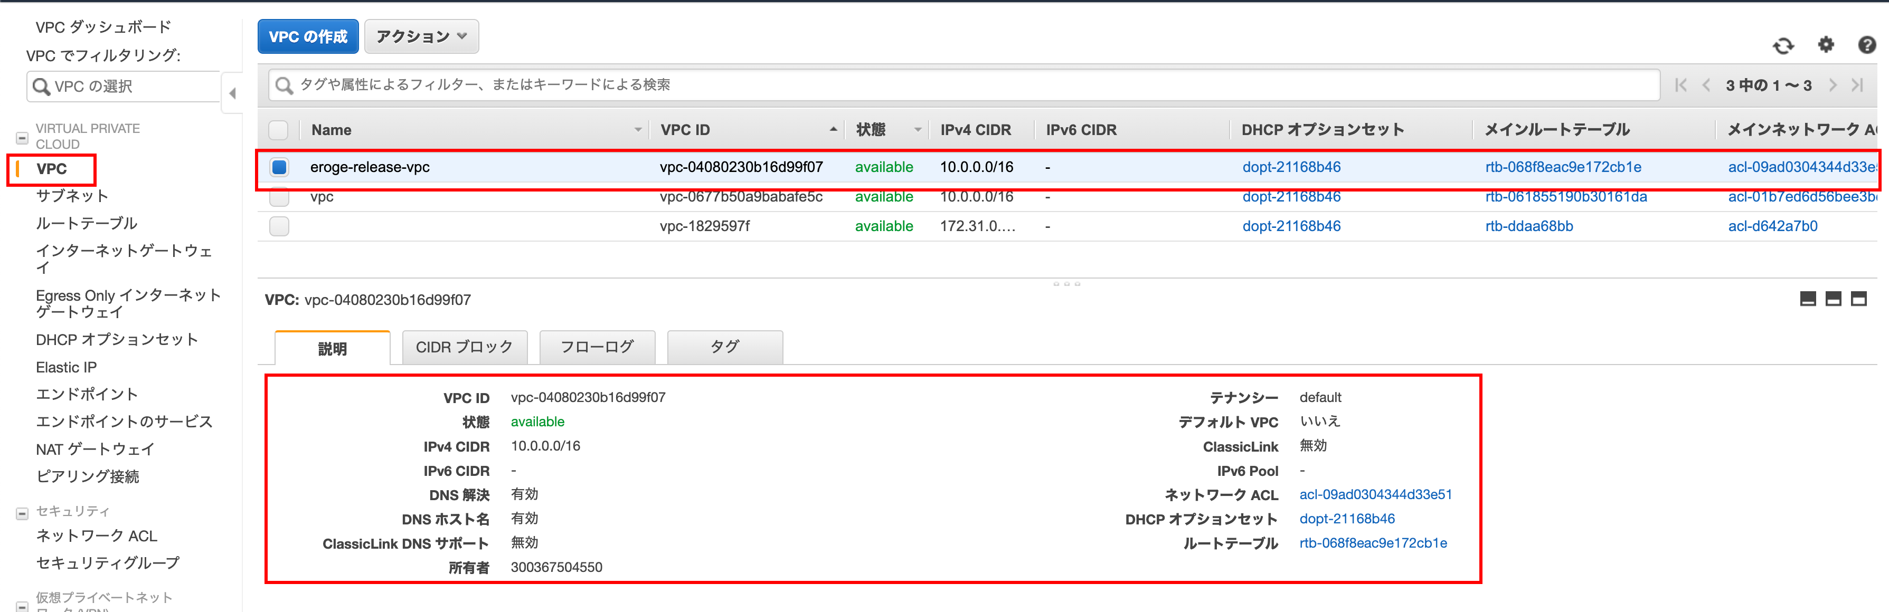Image resolution: width=1889 pixels, height=612 pixels.
Task: Split the details pane evenly icon
Action: pyautogui.click(x=1833, y=299)
